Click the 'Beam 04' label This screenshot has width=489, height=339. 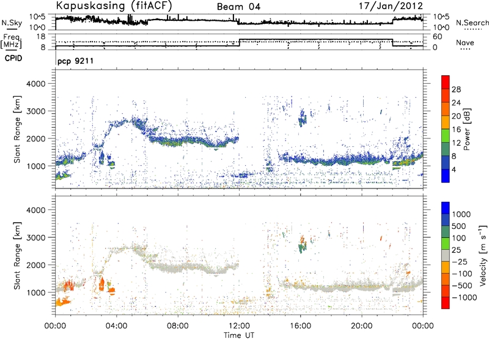coord(238,7)
